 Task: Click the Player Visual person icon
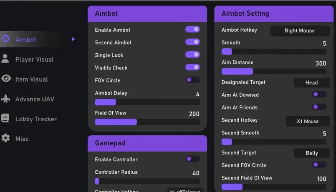(x=5, y=59)
